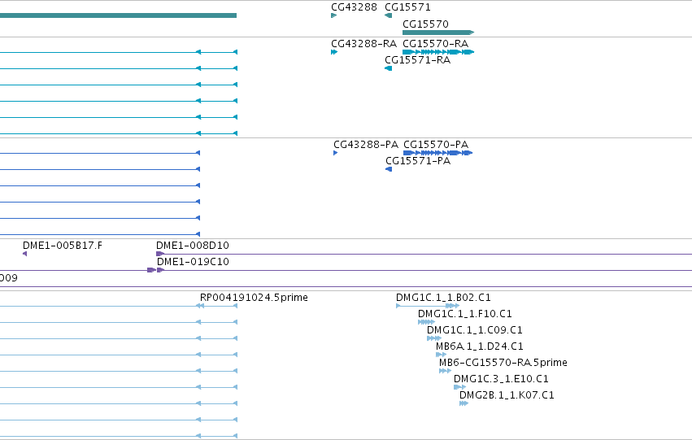Select the CG15571-RA transcript label
692x440 pixels.
coord(417,60)
